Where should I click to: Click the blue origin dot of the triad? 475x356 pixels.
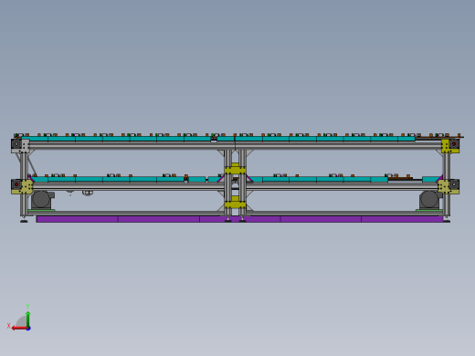(x=28, y=329)
